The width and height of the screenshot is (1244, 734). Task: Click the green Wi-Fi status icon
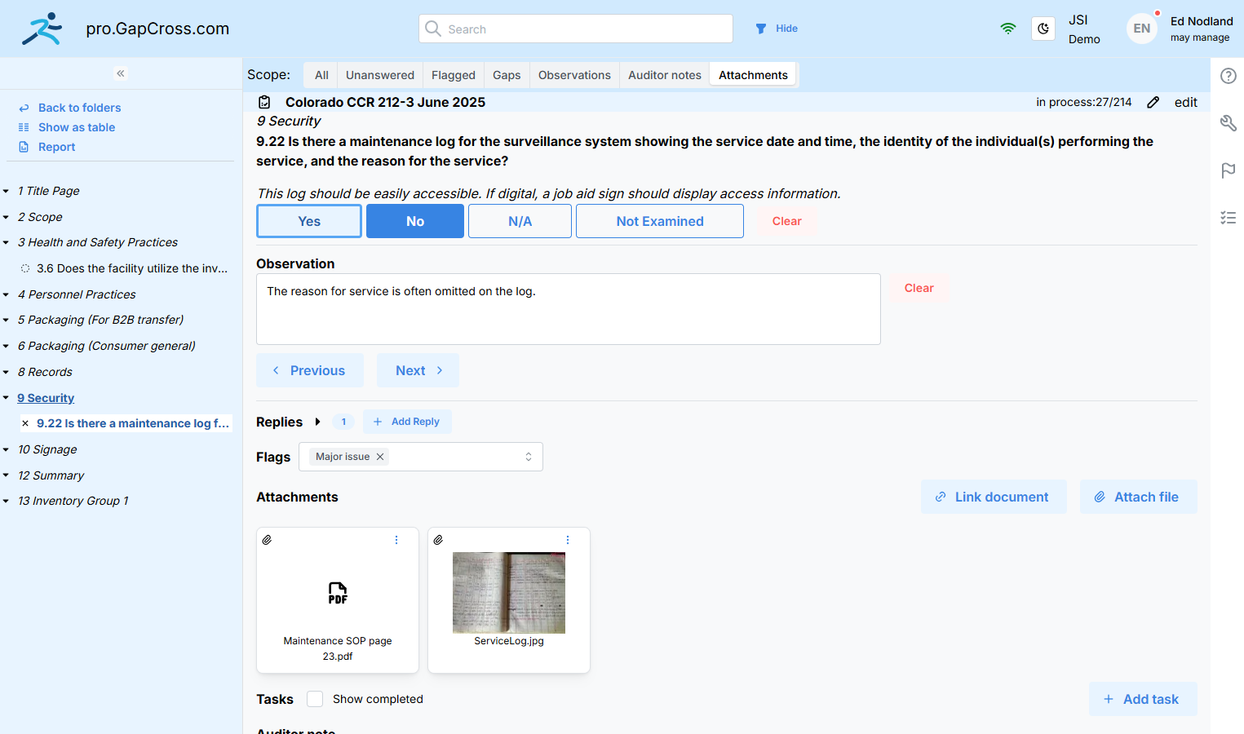coord(1008,28)
